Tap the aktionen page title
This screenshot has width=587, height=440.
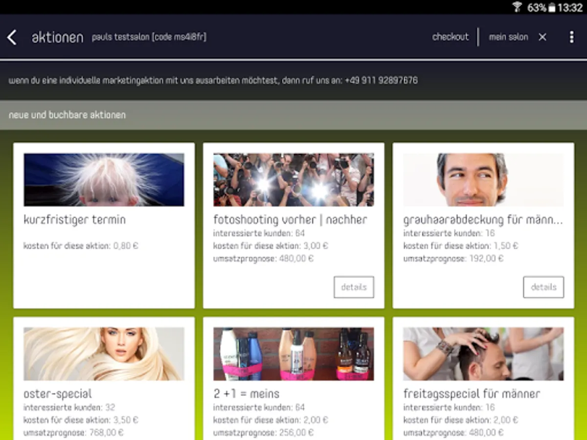point(57,38)
